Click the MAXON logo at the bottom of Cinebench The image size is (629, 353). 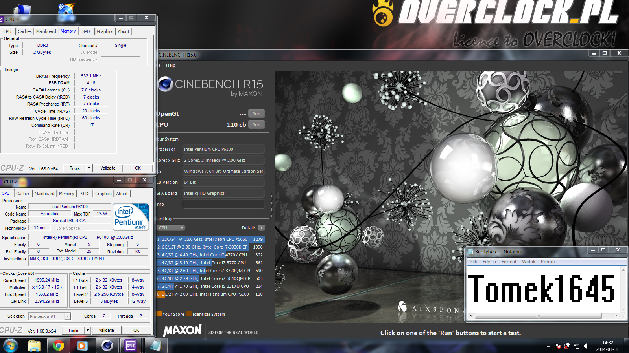pos(183,331)
